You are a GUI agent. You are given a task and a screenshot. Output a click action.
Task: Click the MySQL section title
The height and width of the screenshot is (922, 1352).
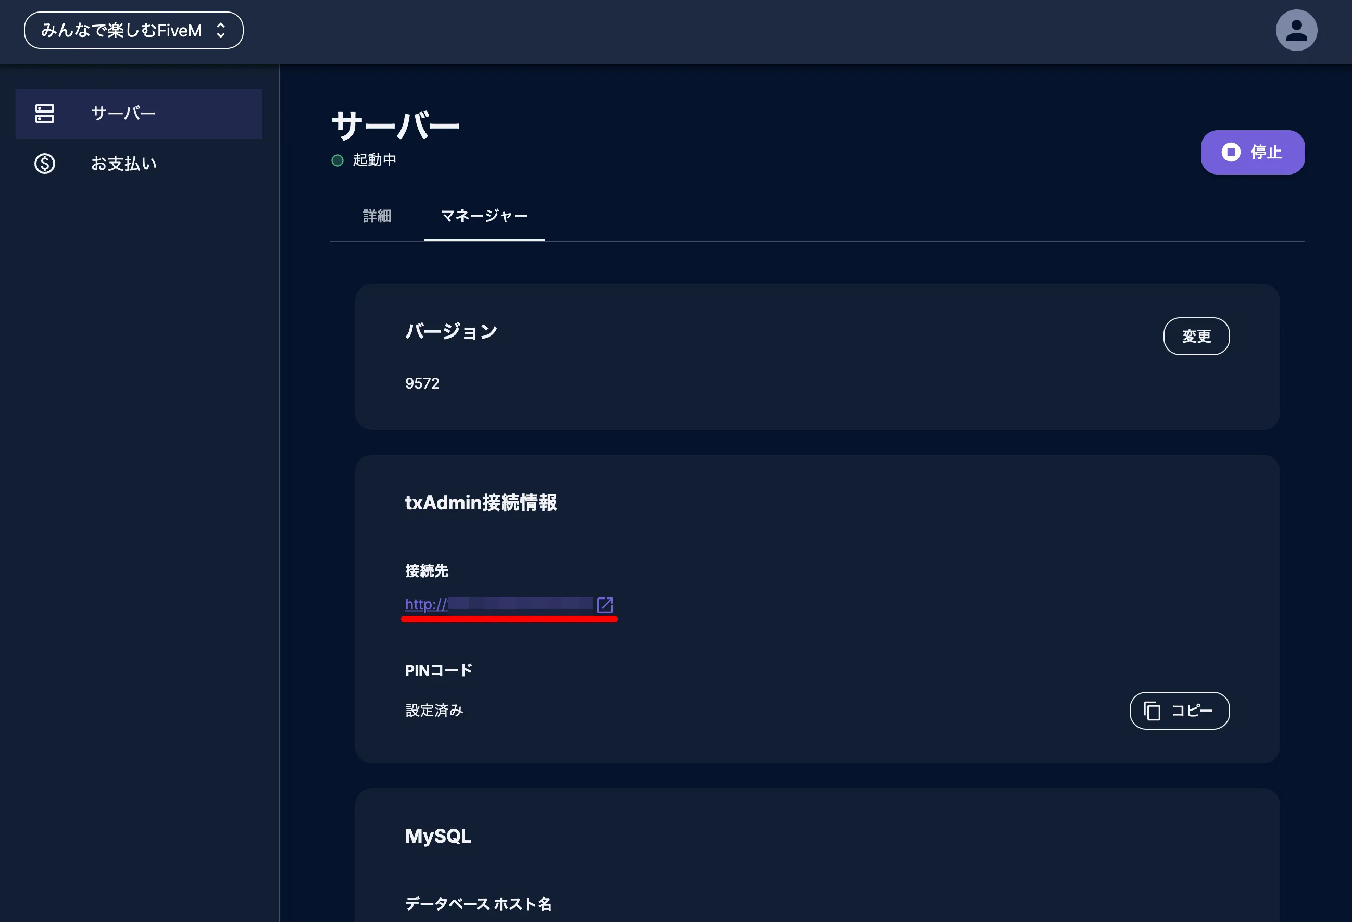(x=438, y=836)
